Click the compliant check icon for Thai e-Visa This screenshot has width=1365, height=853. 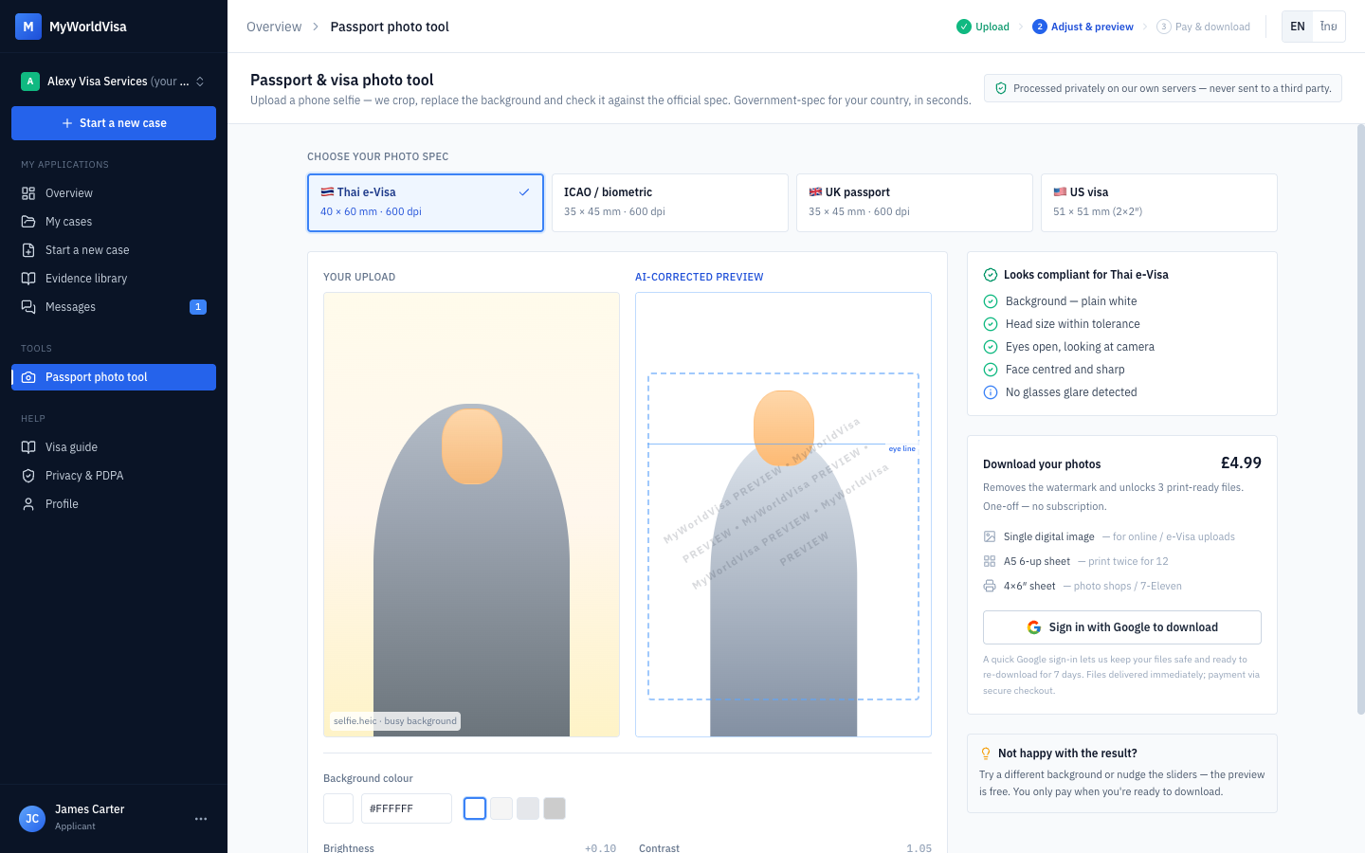[x=991, y=275]
